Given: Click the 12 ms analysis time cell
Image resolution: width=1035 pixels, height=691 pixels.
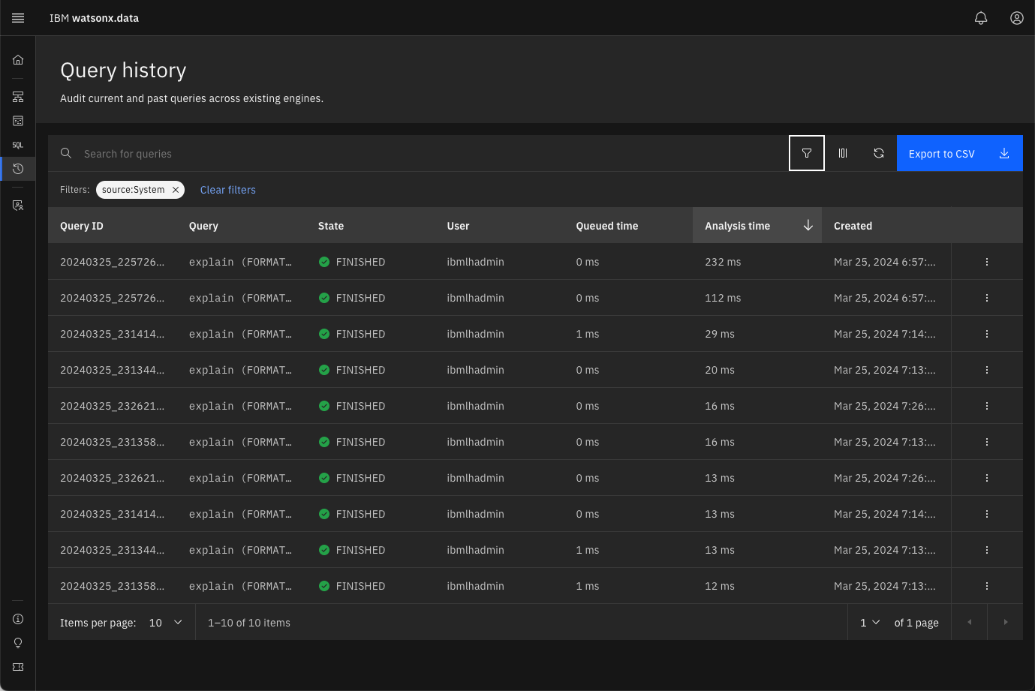Looking at the screenshot, I should point(720,586).
